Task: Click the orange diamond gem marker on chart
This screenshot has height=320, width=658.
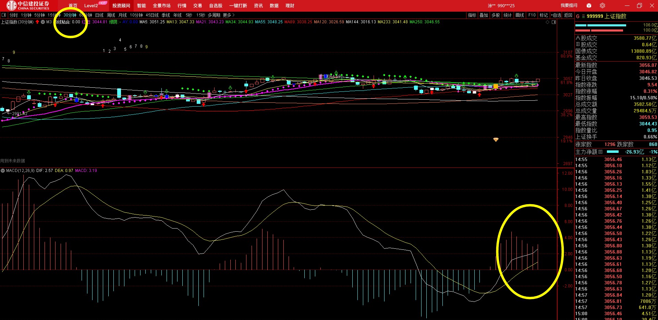Action: (x=496, y=140)
